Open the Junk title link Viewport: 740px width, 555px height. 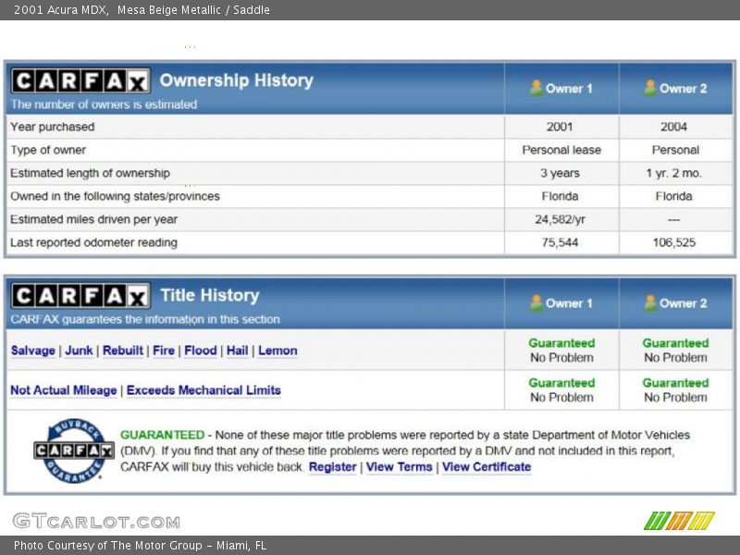(79, 351)
